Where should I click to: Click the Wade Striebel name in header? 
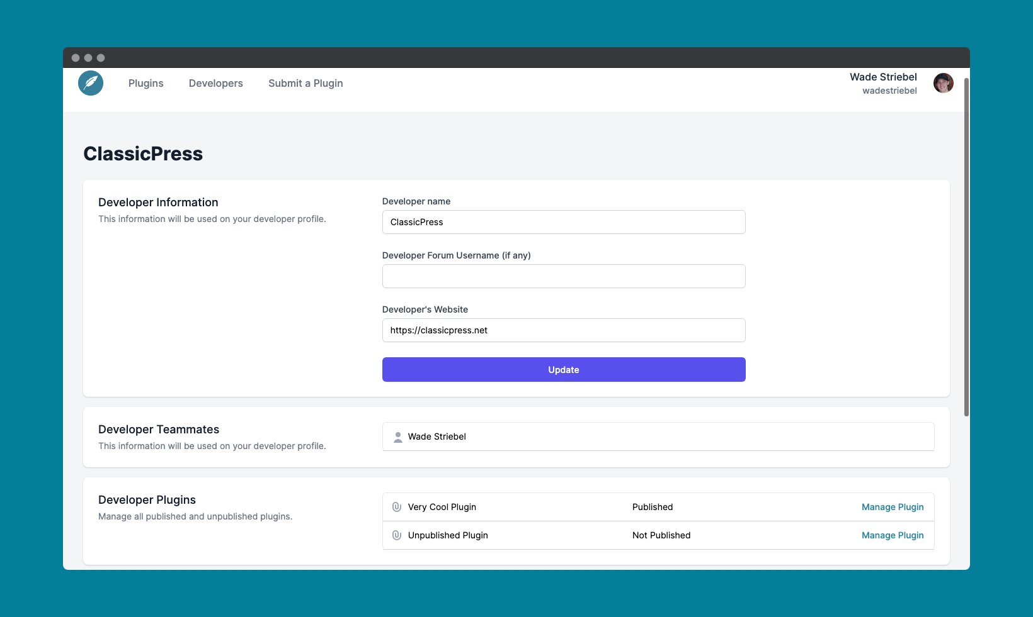coord(883,77)
